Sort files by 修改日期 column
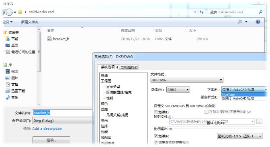This screenshot has width=270, height=147. pos(128,30)
